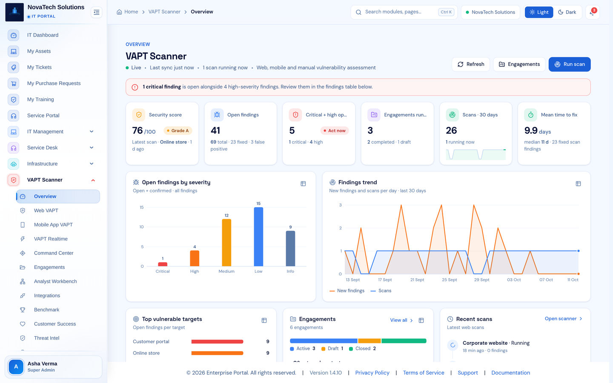Click the Act now badge
Viewport: 613px width, 383px height.
(x=335, y=131)
